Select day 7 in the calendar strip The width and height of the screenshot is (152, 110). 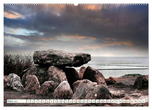(51, 101)
